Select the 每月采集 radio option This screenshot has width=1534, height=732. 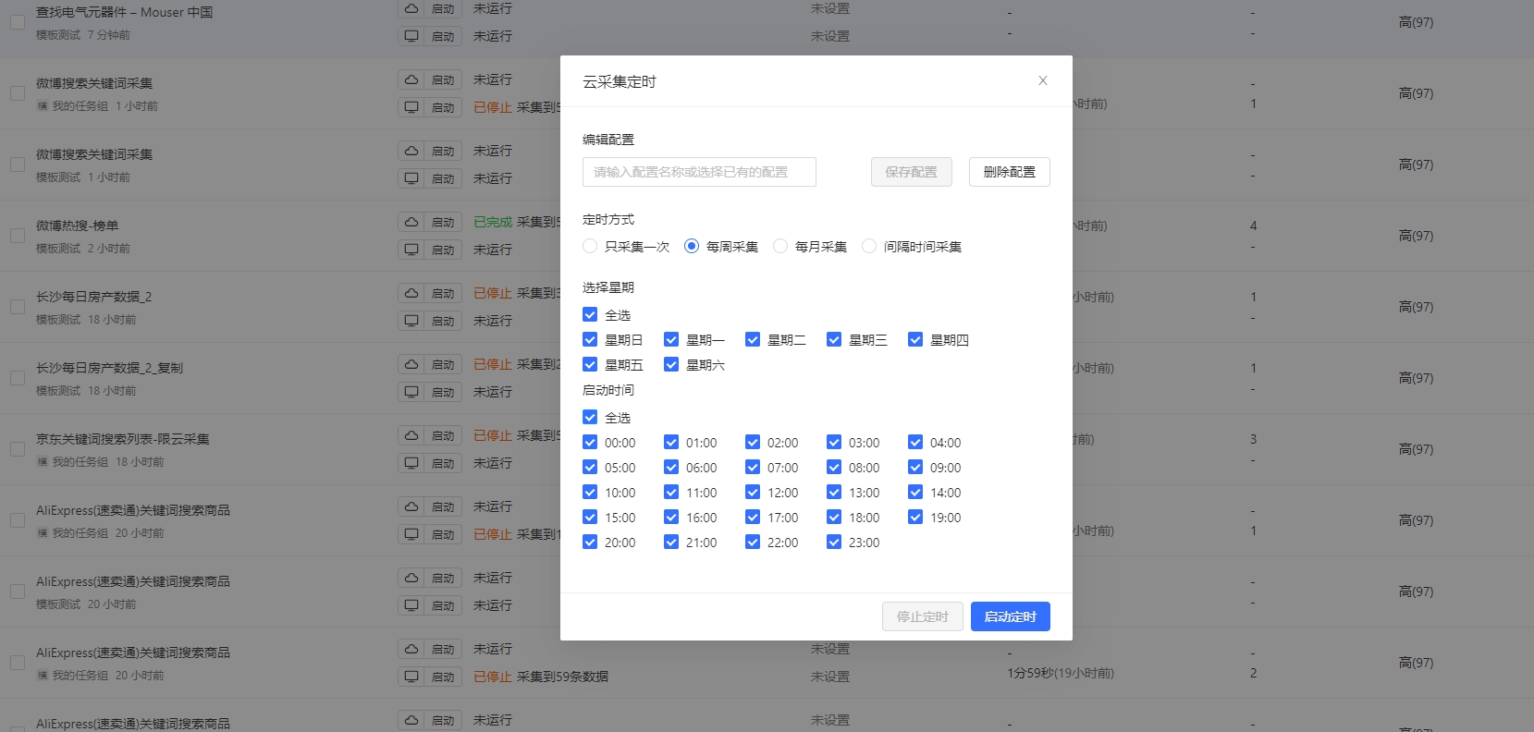point(780,247)
